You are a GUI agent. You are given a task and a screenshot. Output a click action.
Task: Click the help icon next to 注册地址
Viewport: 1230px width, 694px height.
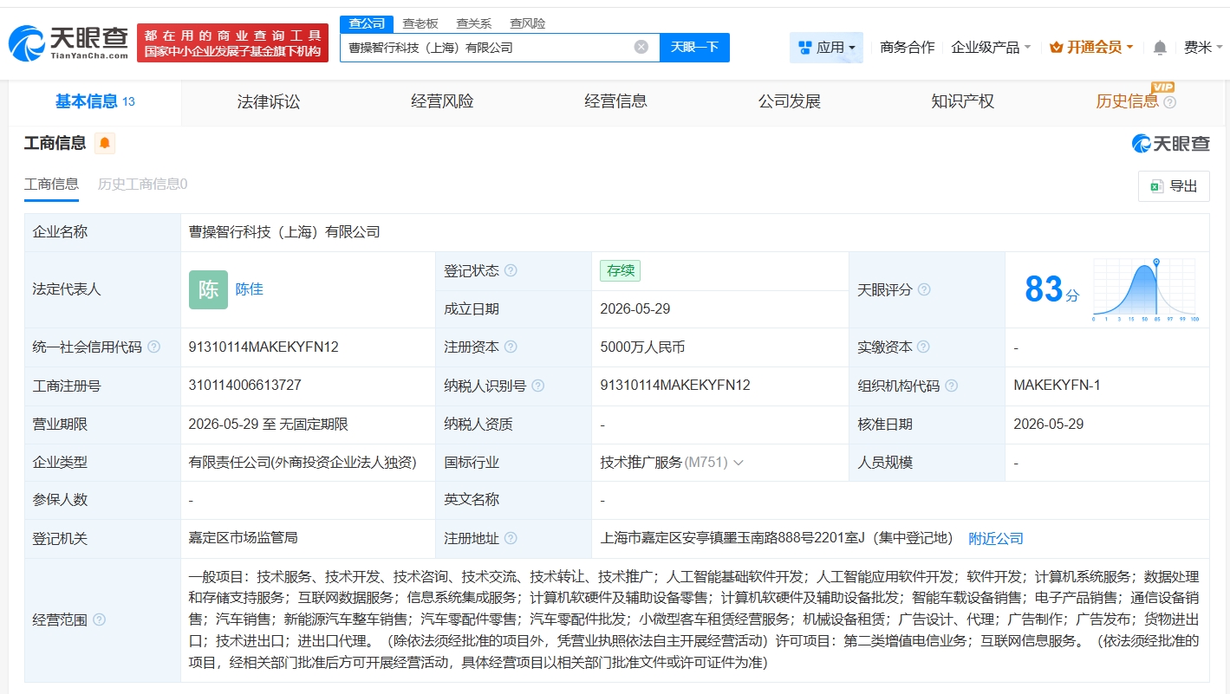click(x=511, y=538)
